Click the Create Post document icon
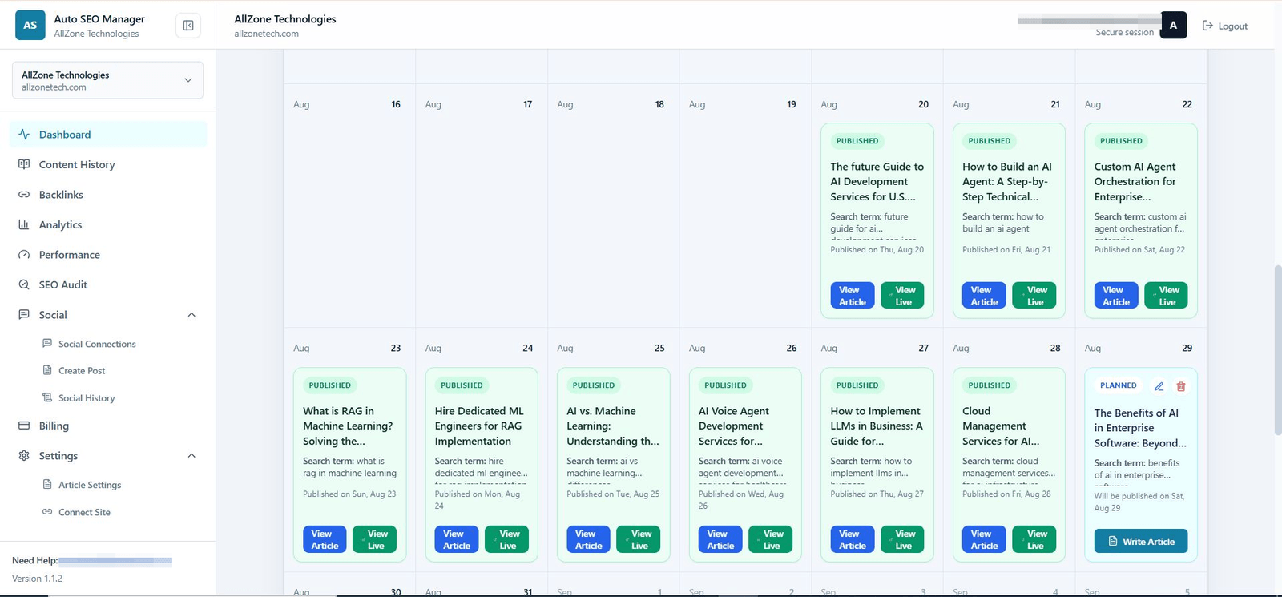 click(x=47, y=371)
